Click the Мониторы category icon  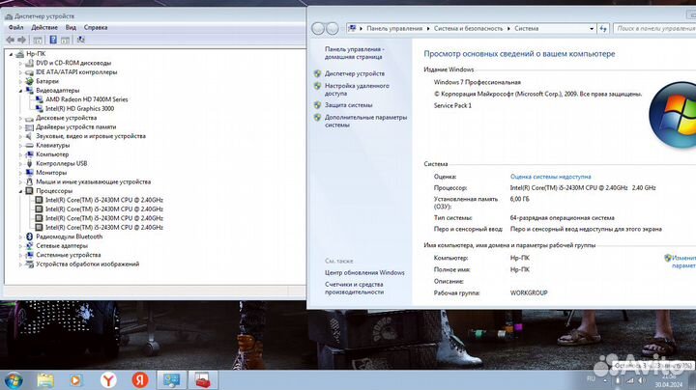pos(29,173)
